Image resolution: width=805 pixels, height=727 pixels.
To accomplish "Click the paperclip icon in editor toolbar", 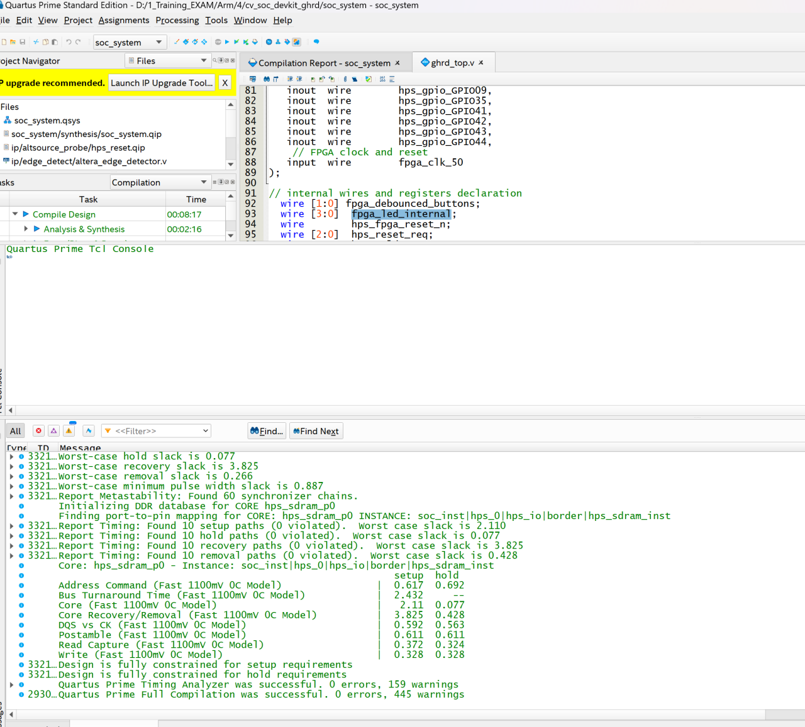I will point(345,79).
